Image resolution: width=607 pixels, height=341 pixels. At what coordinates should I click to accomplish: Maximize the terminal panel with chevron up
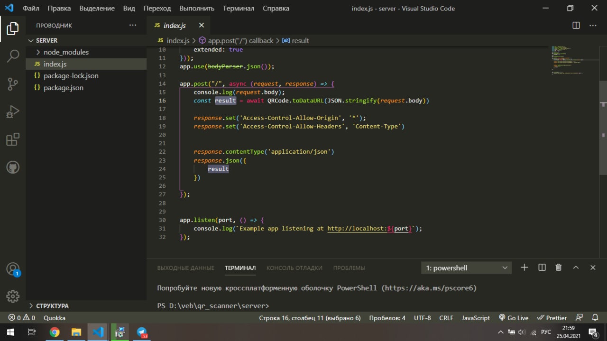pos(576,267)
